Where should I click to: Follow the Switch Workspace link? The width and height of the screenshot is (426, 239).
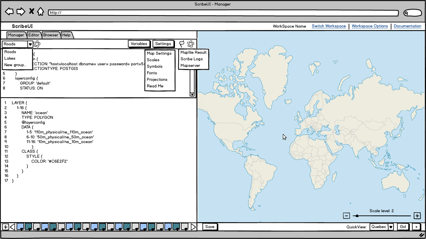pos(329,26)
